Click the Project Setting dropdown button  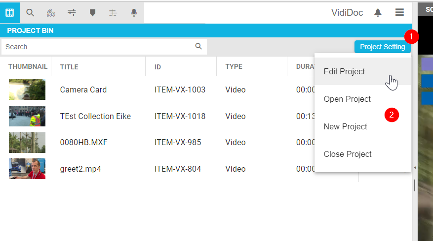click(382, 47)
